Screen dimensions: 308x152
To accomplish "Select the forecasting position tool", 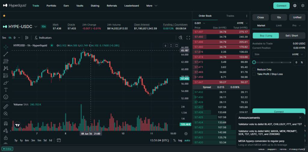I will coord(6,75).
